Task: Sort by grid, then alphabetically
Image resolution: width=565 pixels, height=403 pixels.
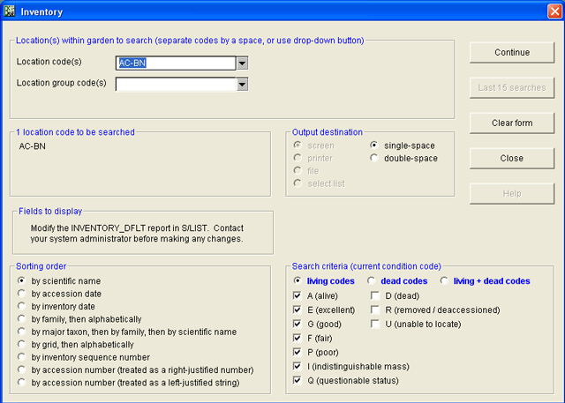Action: [21, 344]
